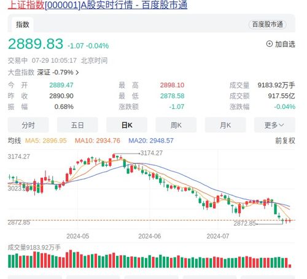Click the 2872.85 low marker near candles
Viewport: 307px width, 279px height.
coord(245,223)
